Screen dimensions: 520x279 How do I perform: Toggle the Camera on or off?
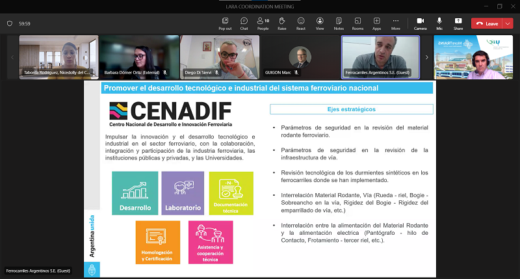tap(420, 23)
